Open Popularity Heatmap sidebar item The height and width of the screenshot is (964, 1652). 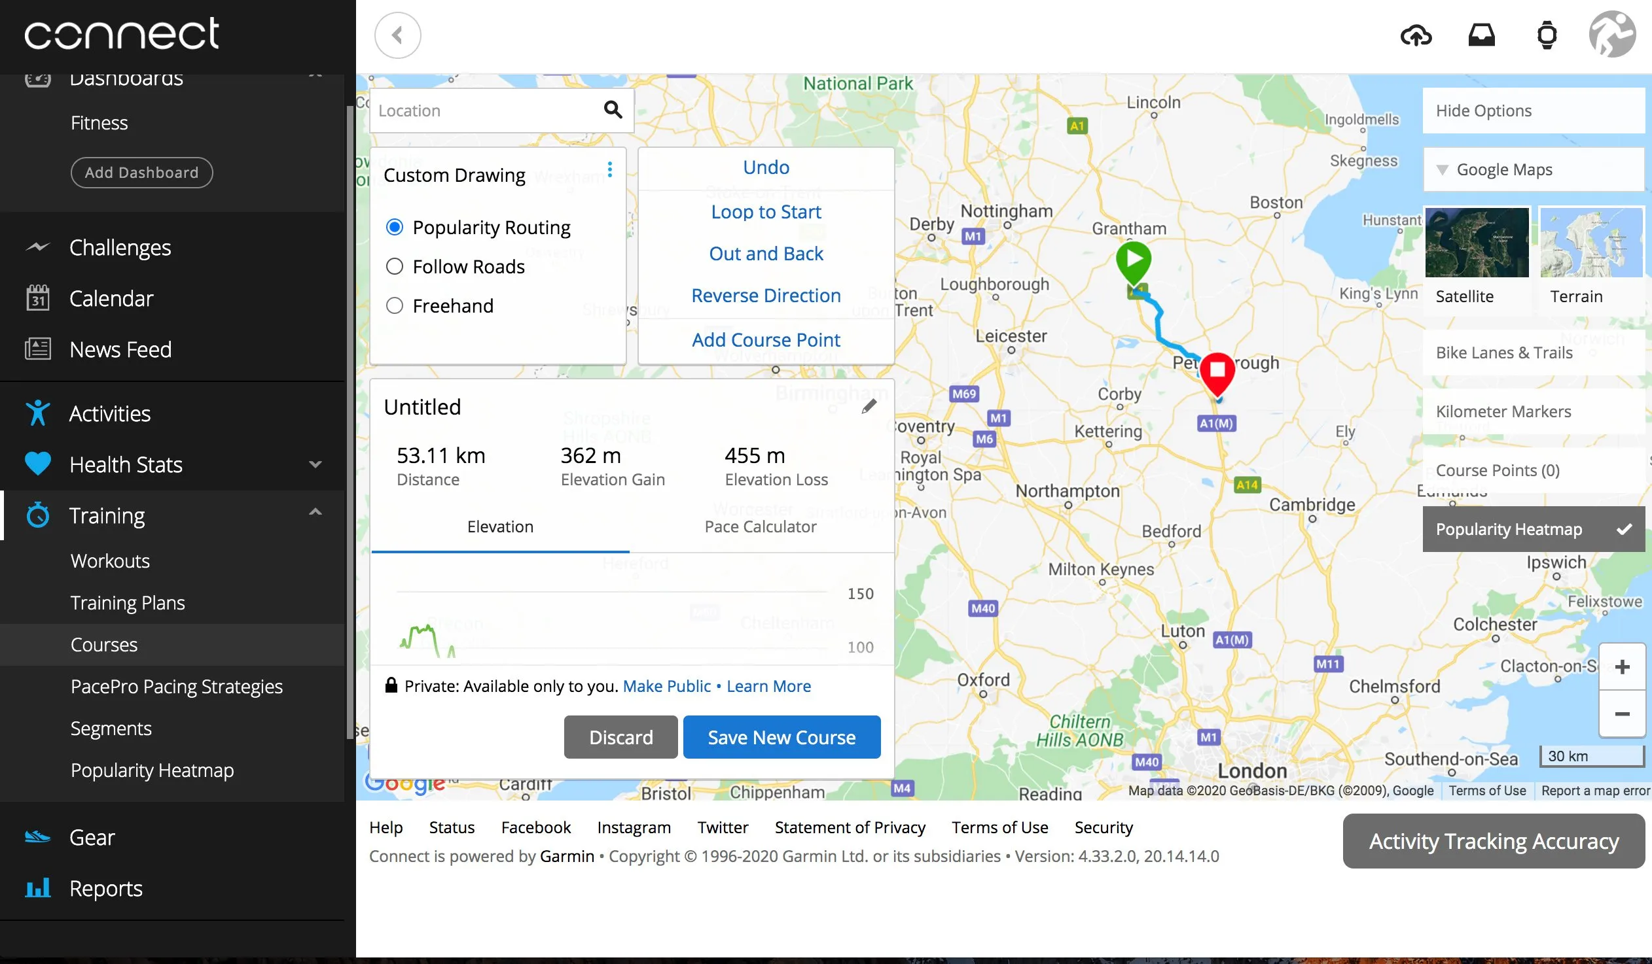[152, 771]
